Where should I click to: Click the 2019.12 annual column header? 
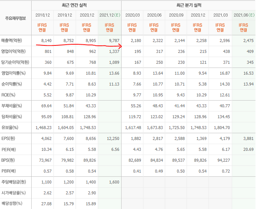click(x=65, y=15)
